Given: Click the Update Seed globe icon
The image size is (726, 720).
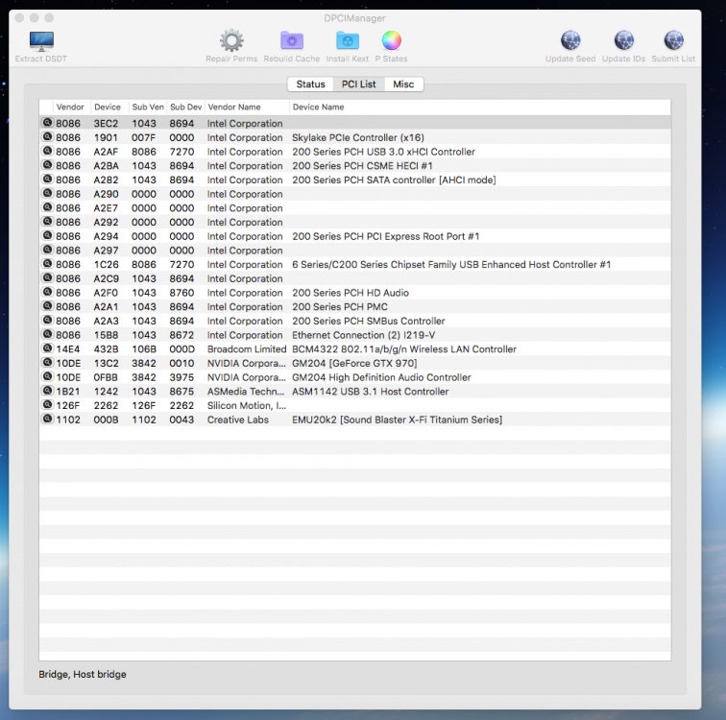Looking at the screenshot, I should (x=570, y=40).
